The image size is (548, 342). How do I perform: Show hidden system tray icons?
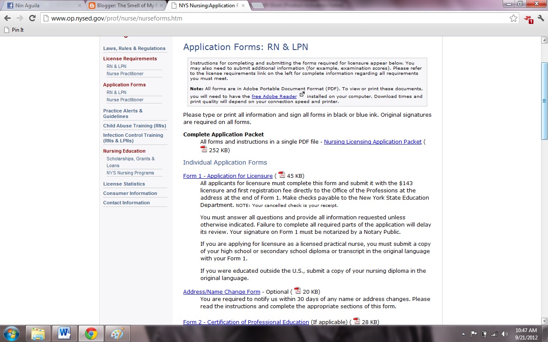coord(463,334)
